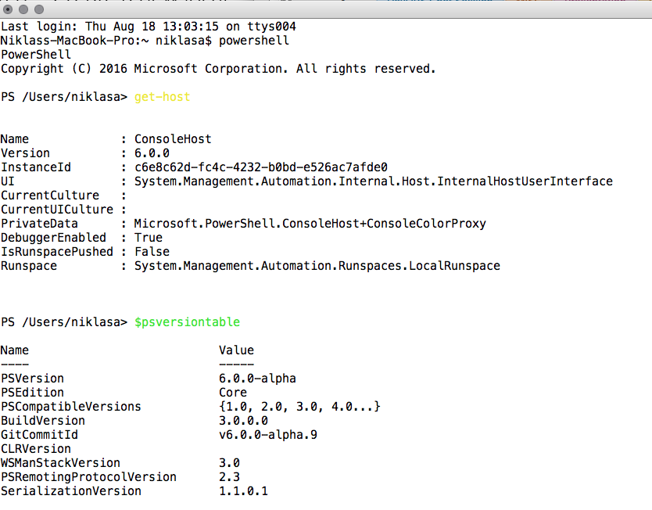Click the minimize window button
Screen dimensions: 652x510
pos(23,9)
